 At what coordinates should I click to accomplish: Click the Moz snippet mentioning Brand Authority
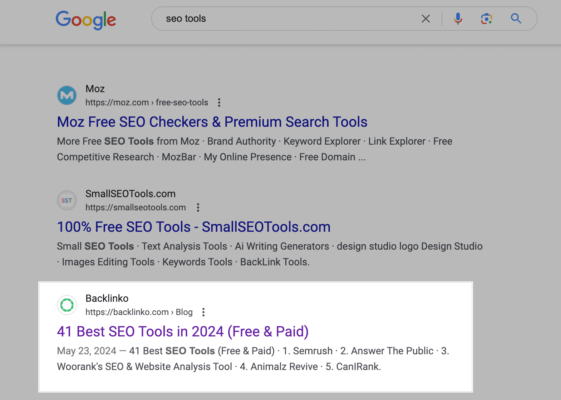click(255, 149)
